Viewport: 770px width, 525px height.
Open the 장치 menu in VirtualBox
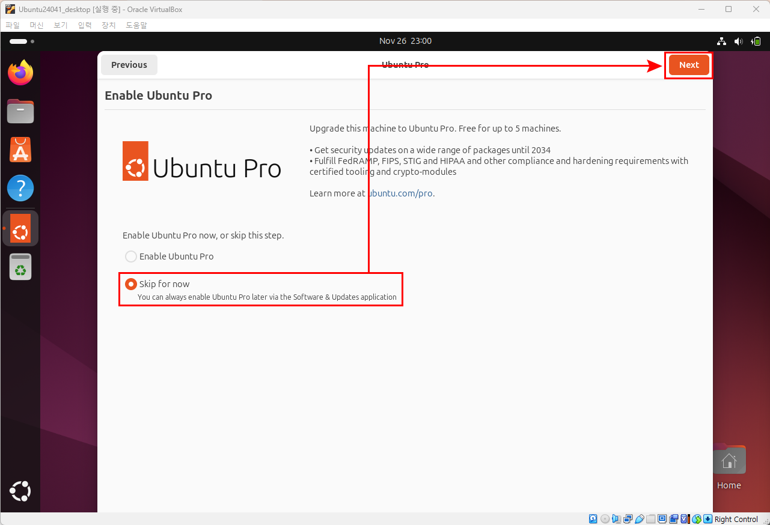(109, 25)
